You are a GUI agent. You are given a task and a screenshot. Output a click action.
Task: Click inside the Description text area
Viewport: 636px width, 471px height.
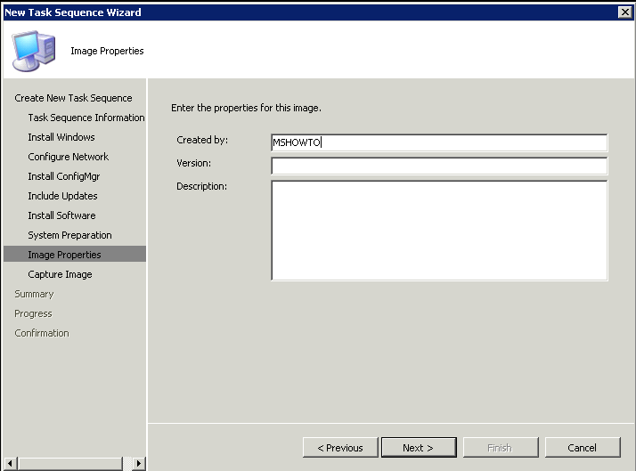(x=439, y=231)
